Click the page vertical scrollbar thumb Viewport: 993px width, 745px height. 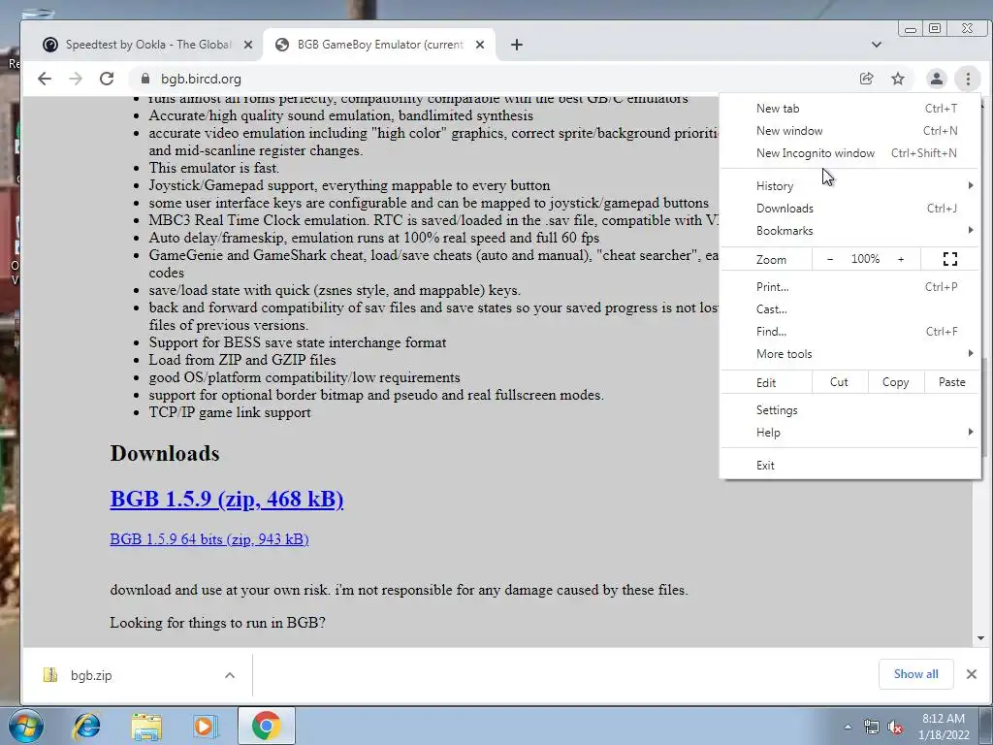point(983,407)
